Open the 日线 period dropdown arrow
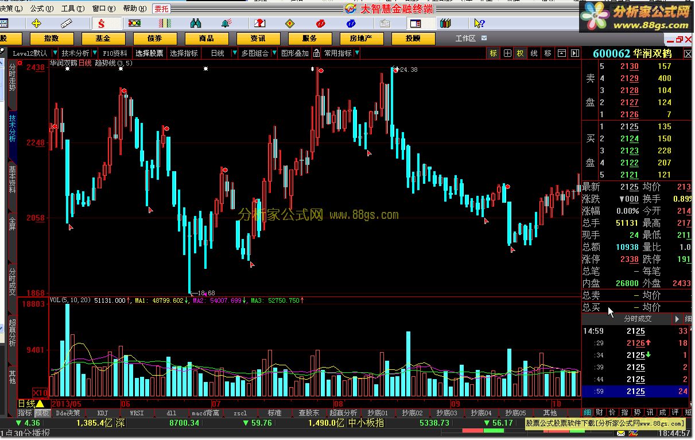Screen dimensions: 695x440 234,53
